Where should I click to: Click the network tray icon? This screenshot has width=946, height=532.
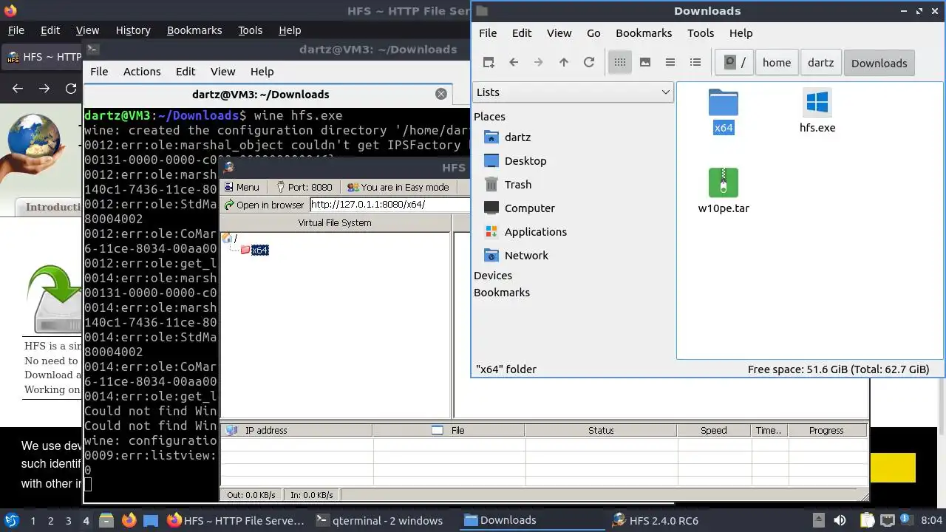pos(888,520)
